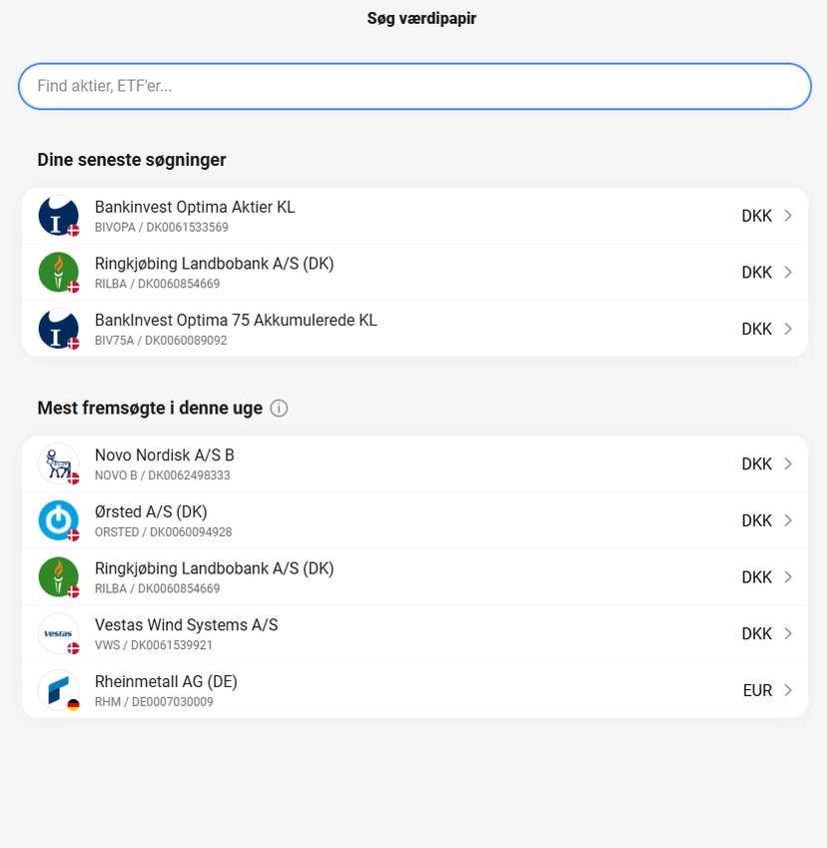This screenshot has height=848, width=827.
Task: Open chevron on Ørsted A/S (DK) row
Action: click(x=788, y=520)
